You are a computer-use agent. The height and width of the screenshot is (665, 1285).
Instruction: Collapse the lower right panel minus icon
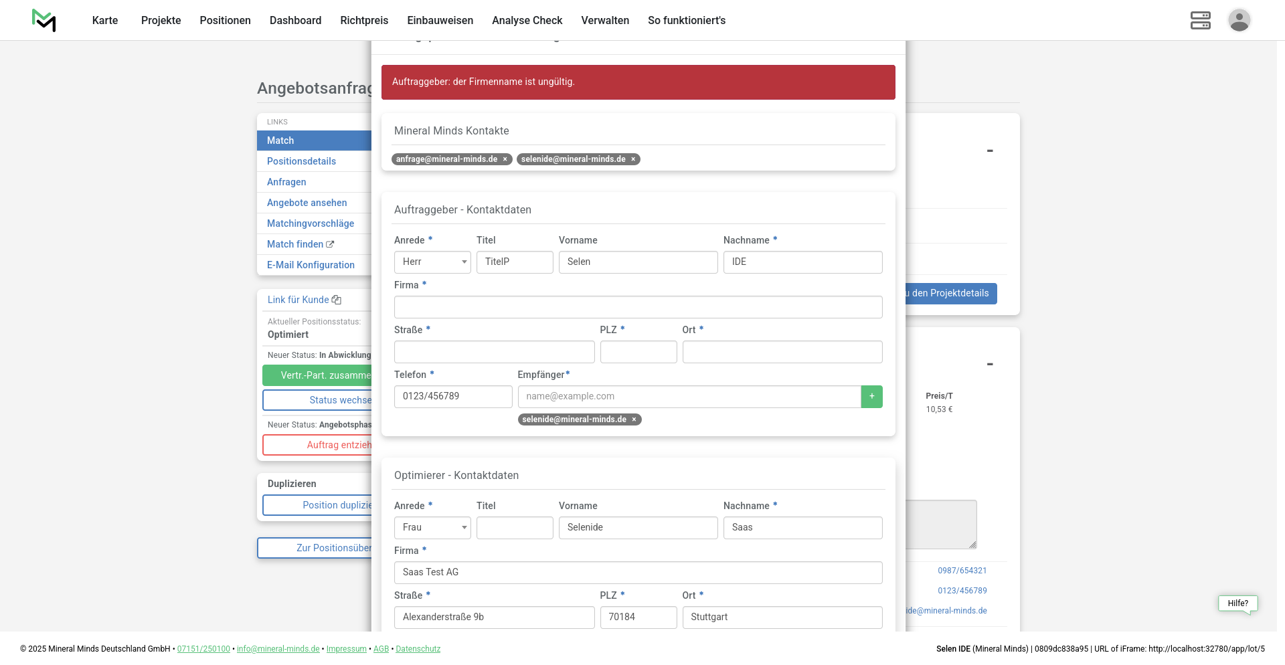(989, 365)
